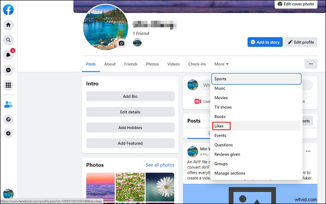The width and height of the screenshot is (326, 204).
Task: Click the lake profile picture
Action: coord(105,27)
